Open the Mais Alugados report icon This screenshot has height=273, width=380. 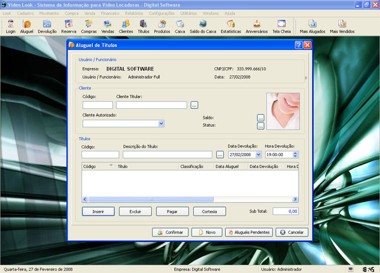(x=312, y=27)
